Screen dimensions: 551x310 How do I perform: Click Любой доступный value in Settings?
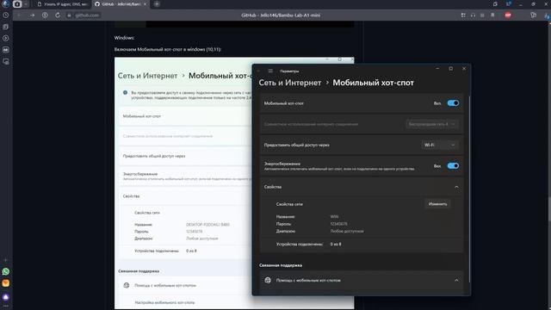(x=347, y=232)
